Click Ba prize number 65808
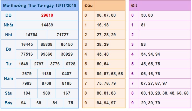The width and height of the screenshot is (192, 111). coord(46,45)
